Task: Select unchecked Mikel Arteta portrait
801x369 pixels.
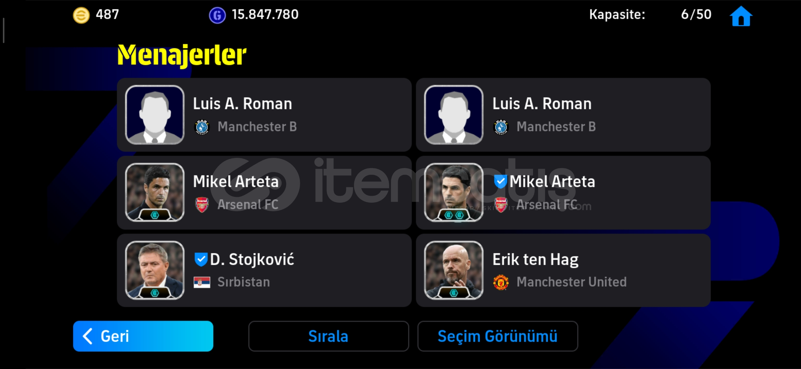Action: (155, 192)
